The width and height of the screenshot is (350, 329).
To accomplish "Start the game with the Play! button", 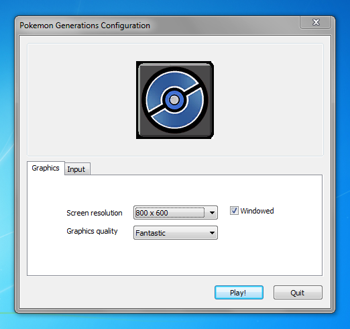I will [x=239, y=292].
